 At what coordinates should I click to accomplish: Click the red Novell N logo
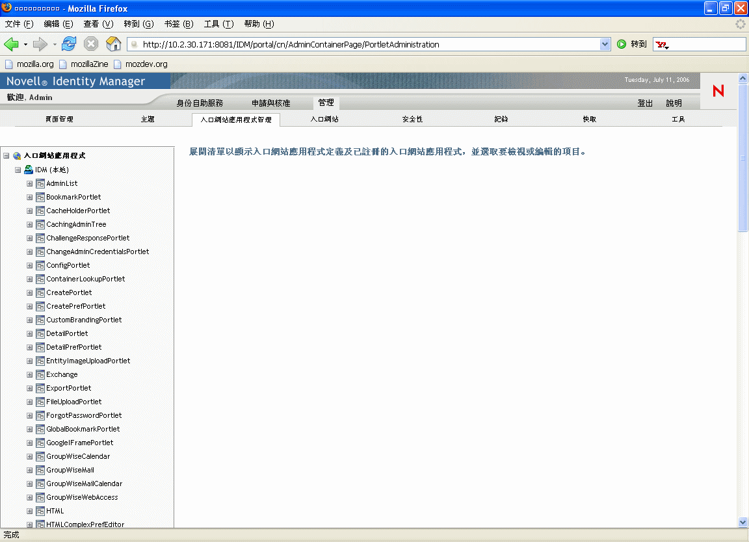(718, 91)
